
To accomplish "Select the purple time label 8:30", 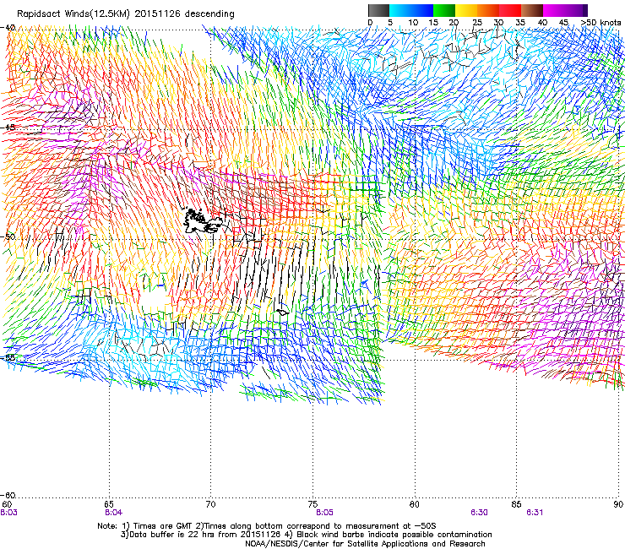I will 479,513.
